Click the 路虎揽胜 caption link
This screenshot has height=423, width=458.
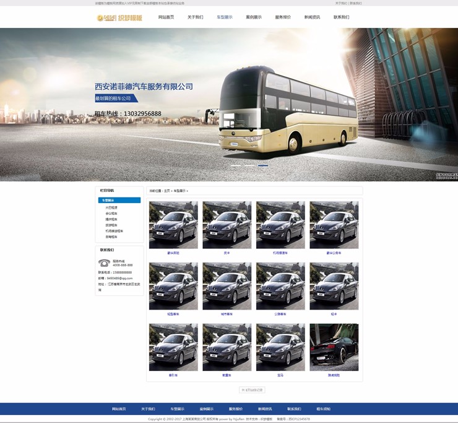[334, 375]
